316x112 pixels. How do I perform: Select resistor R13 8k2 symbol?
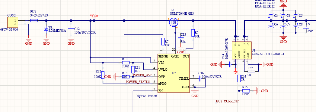click(x=126, y=77)
